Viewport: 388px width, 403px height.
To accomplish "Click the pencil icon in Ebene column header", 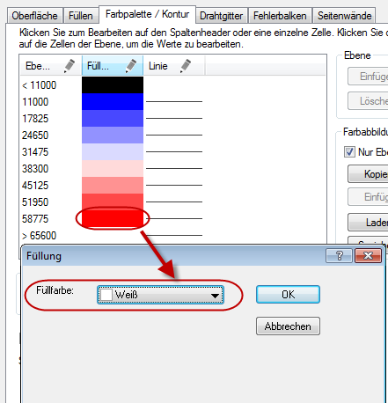I will pyautogui.click(x=70, y=66).
